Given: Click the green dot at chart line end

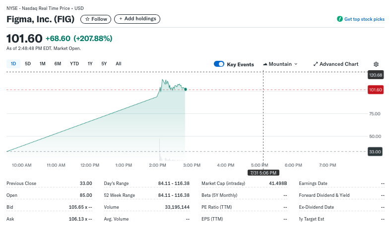Looking at the screenshot, I should point(186,90).
